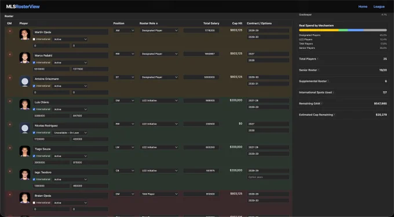Open Luis Otávio's U22 Initiative role dropdown
394x217 pixels.
click(159, 100)
